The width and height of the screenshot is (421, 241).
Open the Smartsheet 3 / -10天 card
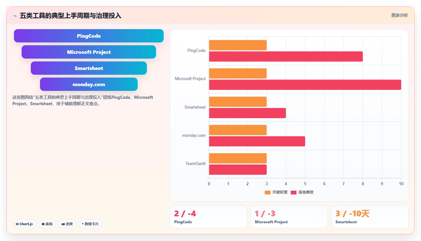370,217
